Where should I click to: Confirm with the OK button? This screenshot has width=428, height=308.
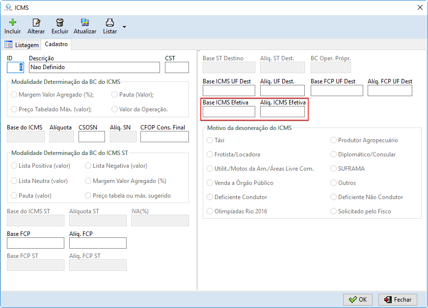pos(357,299)
